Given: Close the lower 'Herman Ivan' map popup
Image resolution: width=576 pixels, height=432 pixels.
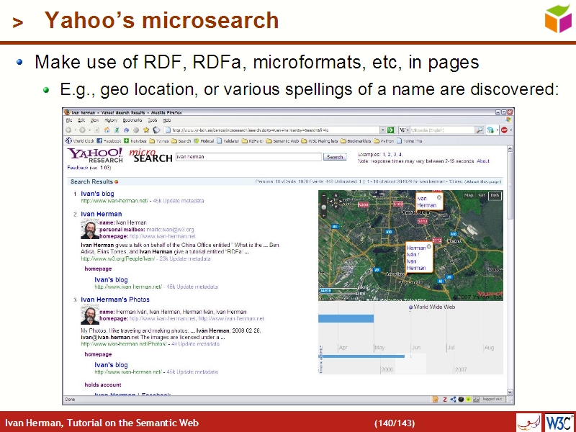Looking at the screenshot, I should coord(429,246).
